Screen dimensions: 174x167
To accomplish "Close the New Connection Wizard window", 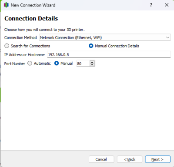I will pos(167,5).
